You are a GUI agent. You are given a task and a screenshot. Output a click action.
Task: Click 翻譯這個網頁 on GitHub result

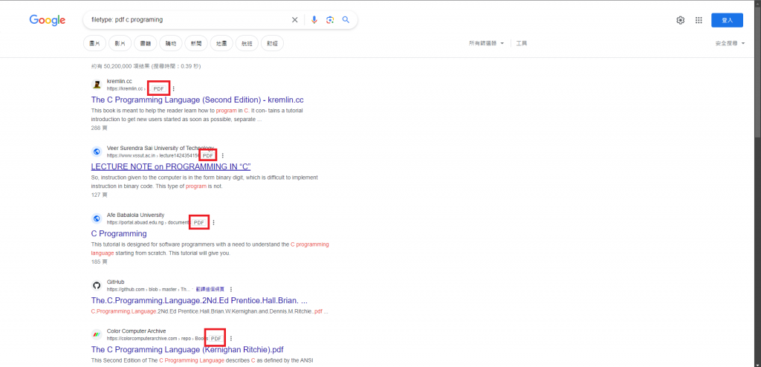coord(211,289)
